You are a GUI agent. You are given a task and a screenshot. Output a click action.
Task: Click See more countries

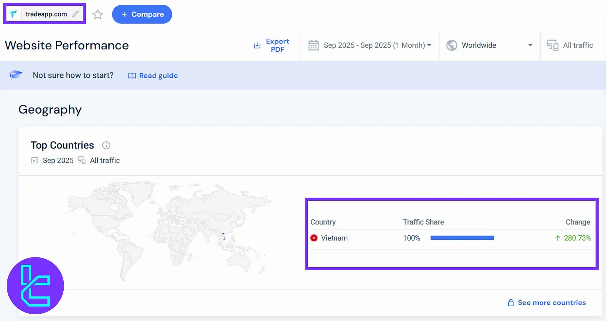pyautogui.click(x=551, y=303)
